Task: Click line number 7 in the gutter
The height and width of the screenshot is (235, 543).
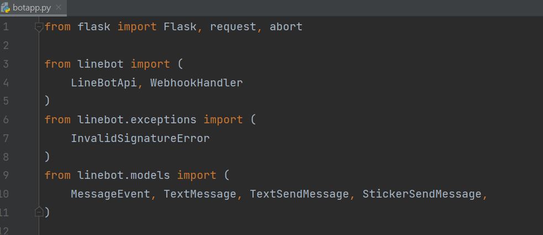Action: coord(6,138)
